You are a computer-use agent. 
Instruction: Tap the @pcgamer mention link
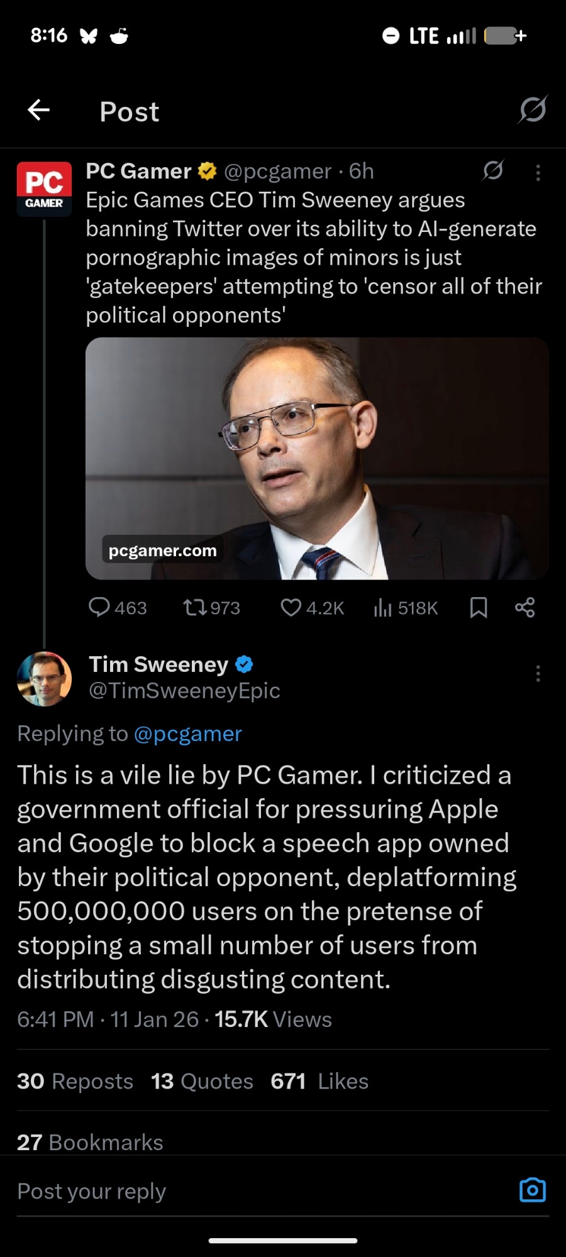pos(187,733)
